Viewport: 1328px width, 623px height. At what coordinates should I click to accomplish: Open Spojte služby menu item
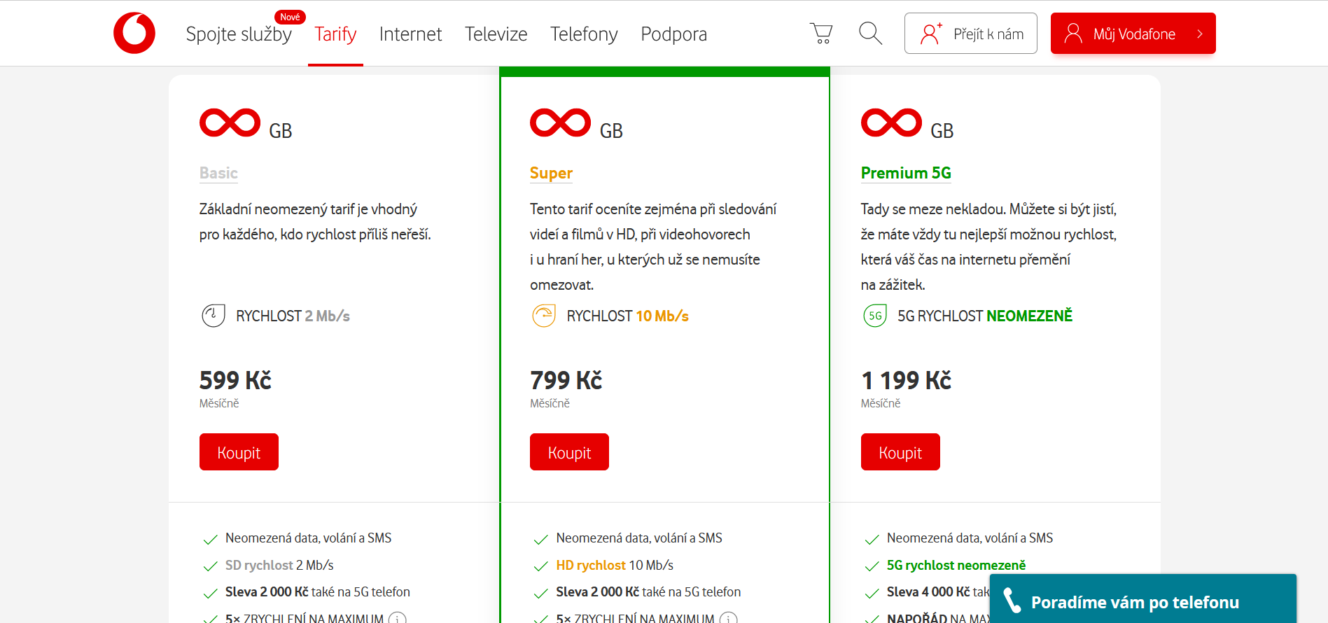click(x=239, y=34)
